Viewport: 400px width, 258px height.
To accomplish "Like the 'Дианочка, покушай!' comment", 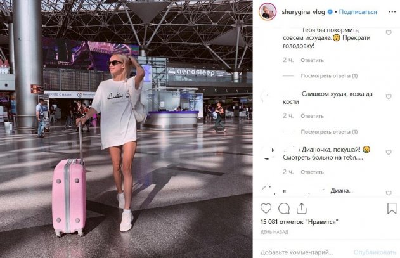I will [389, 152].
